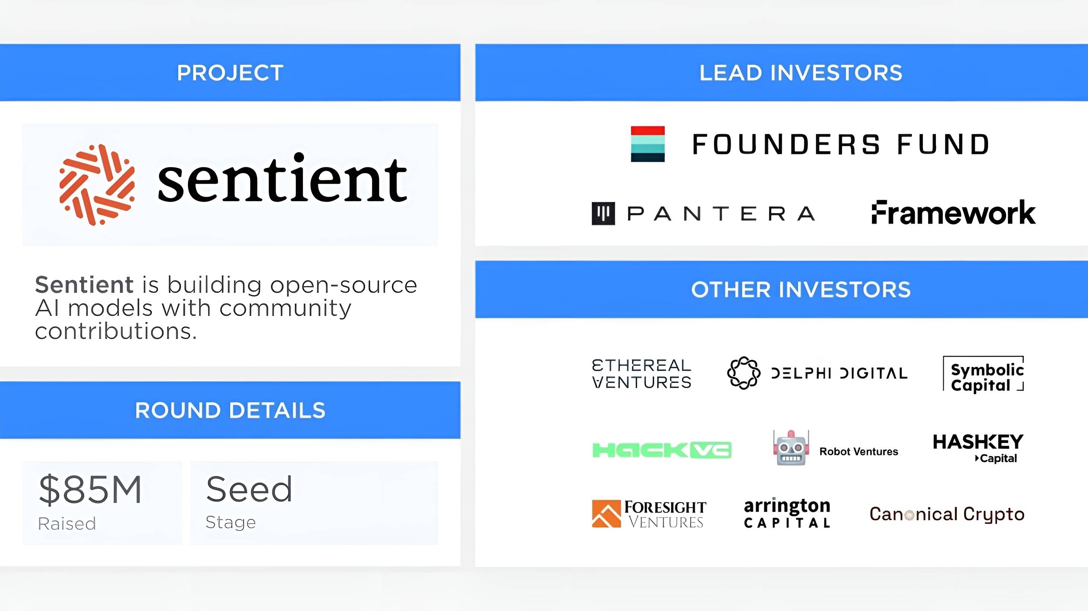Click the Sentient description paragraph
The image size is (1088, 611).
coord(226,307)
